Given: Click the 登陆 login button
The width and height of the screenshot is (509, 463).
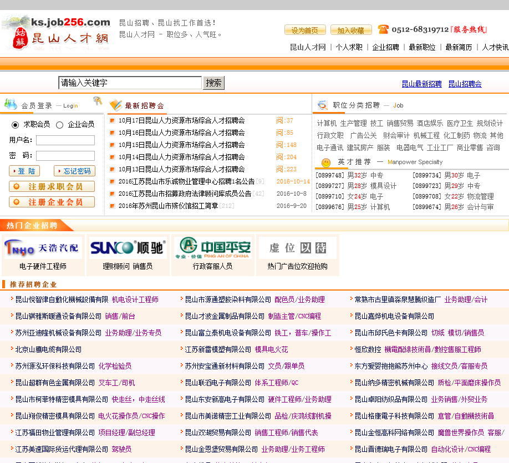Looking at the screenshot, I should coord(24,171).
